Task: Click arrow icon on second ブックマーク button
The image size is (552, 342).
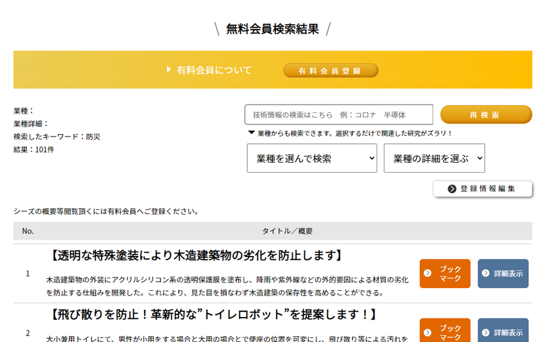Action: pos(428,332)
